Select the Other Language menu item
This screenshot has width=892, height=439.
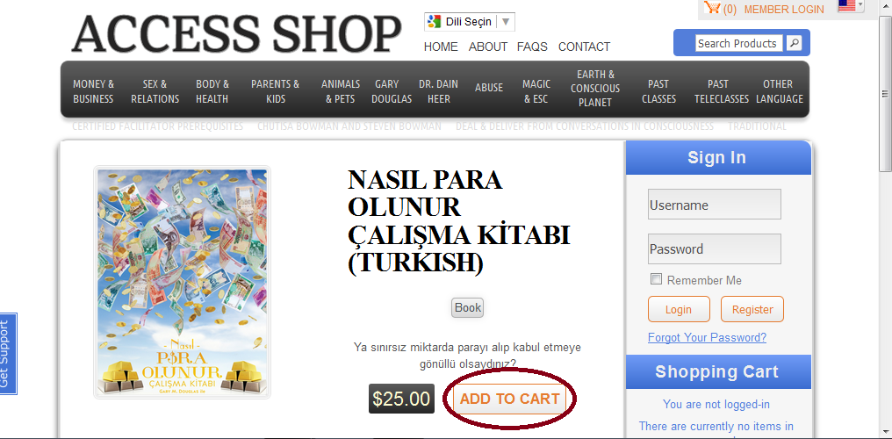tap(780, 91)
